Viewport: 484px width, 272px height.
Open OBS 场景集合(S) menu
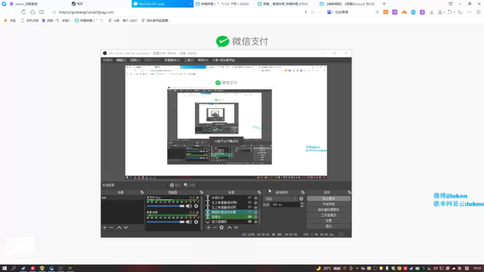[x=172, y=60]
